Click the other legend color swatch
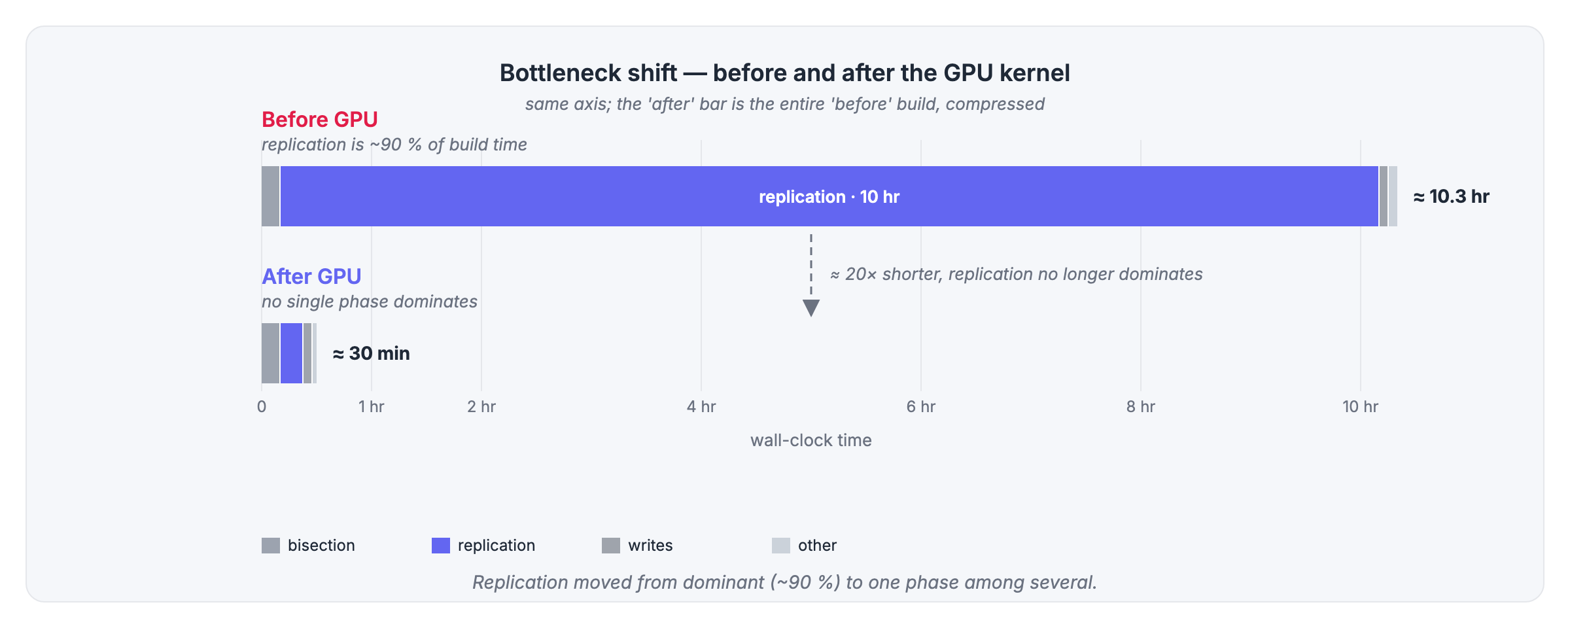The height and width of the screenshot is (628, 1570). pos(781,546)
